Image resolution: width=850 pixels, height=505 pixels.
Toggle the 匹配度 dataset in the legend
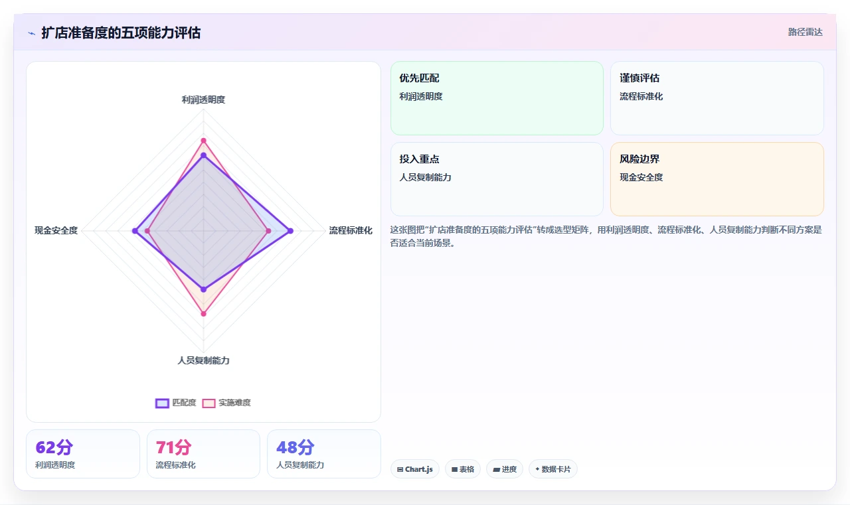tap(176, 403)
